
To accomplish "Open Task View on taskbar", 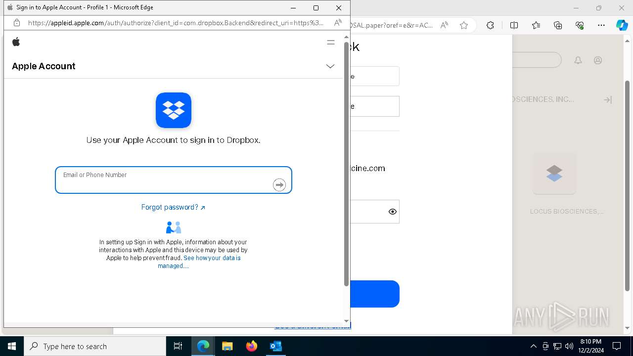I will tap(178, 346).
